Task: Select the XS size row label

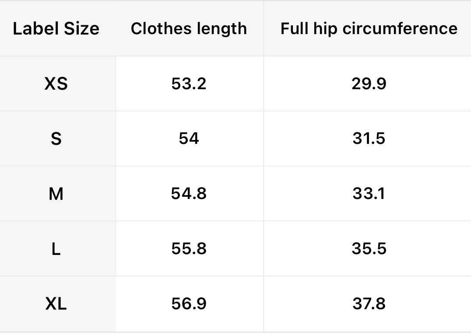Action: pos(56,84)
